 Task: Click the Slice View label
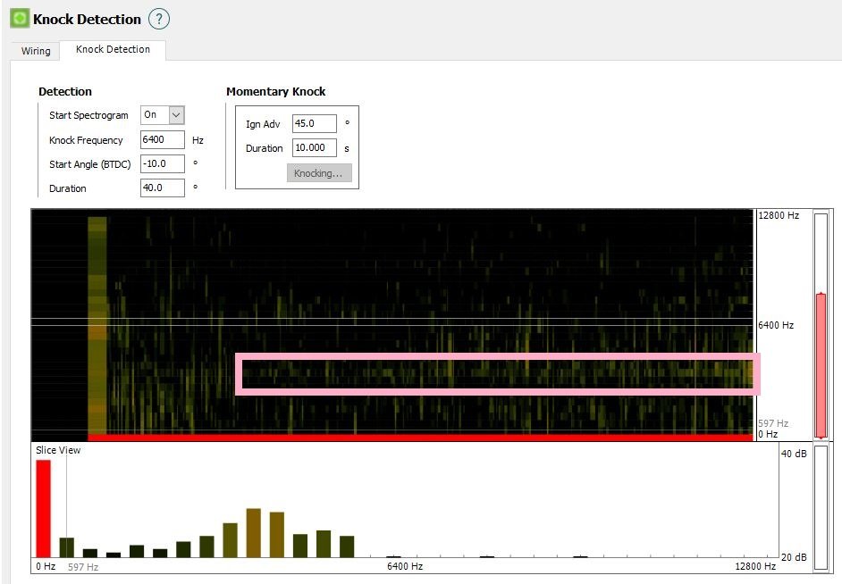pos(58,450)
